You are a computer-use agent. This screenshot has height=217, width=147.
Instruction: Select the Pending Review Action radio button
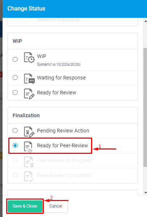[x=15, y=130]
